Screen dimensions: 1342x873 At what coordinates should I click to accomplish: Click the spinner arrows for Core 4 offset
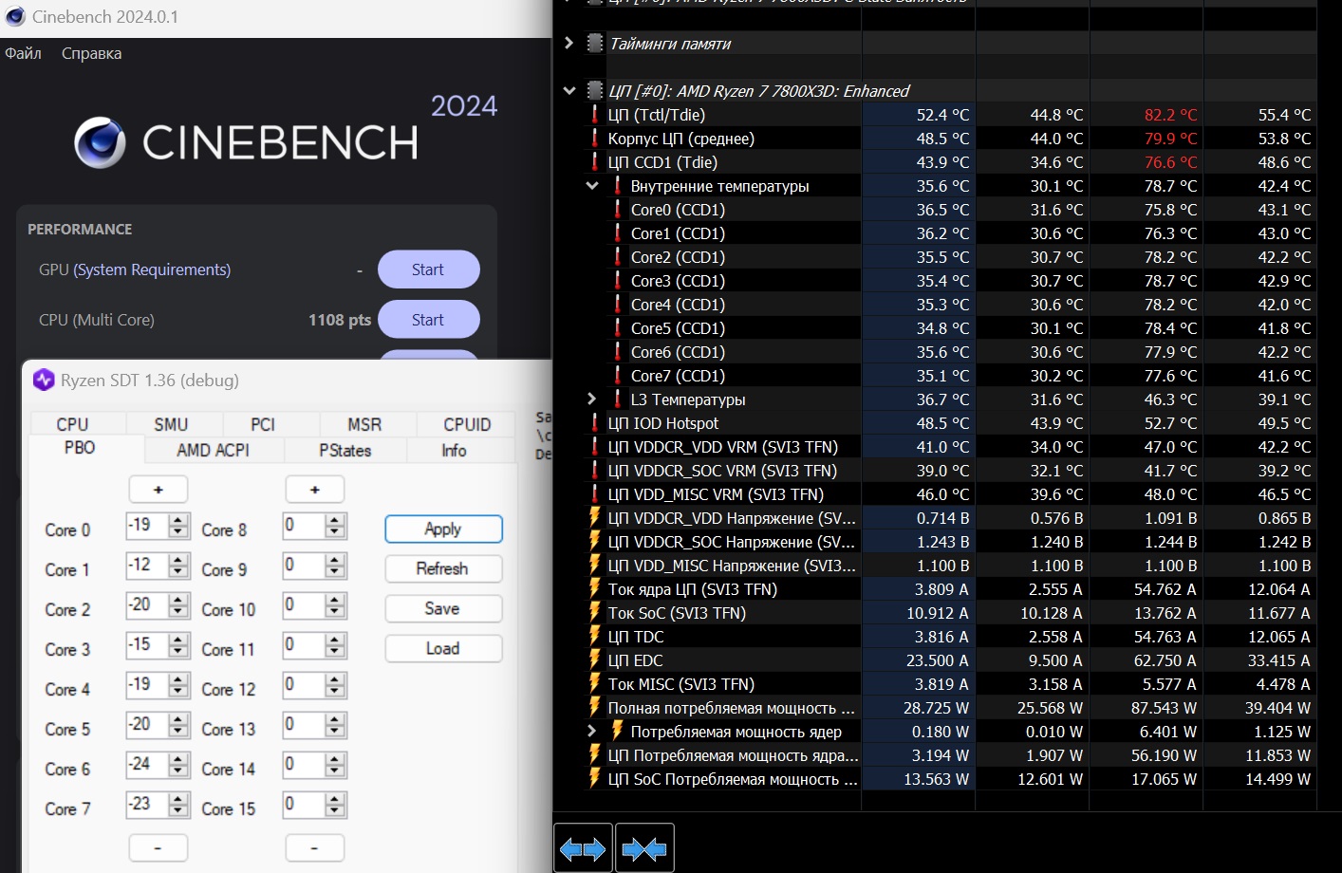click(179, 685)
